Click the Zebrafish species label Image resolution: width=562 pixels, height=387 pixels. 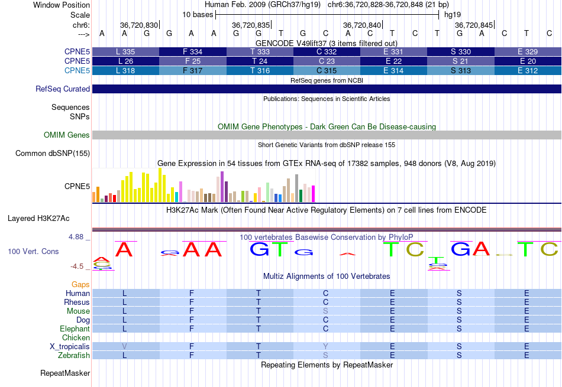tap(74, 356)
